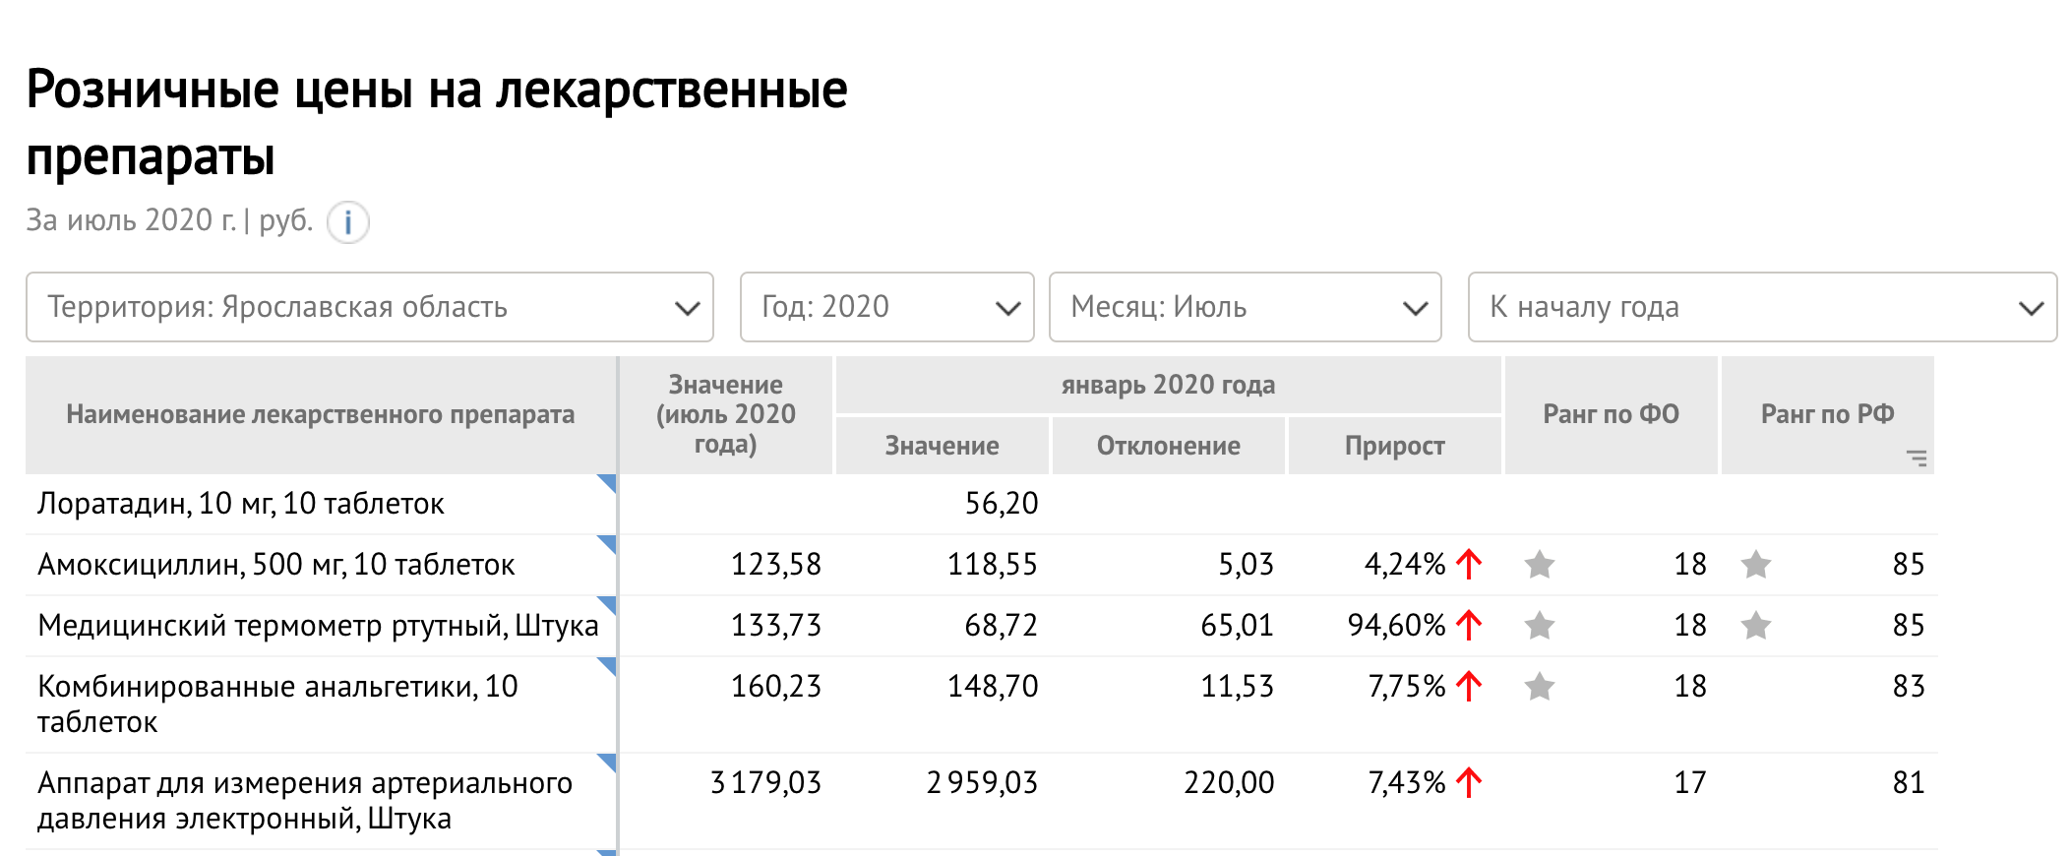The width and height of the screenshot is (2070, 856).
Task: Select the Аппарат для измерения артериального давления row
Action: coord(305,800)
